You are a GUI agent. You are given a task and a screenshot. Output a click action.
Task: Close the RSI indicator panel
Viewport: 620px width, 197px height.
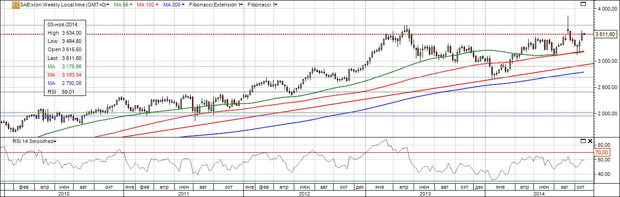(x=589, y=140)
